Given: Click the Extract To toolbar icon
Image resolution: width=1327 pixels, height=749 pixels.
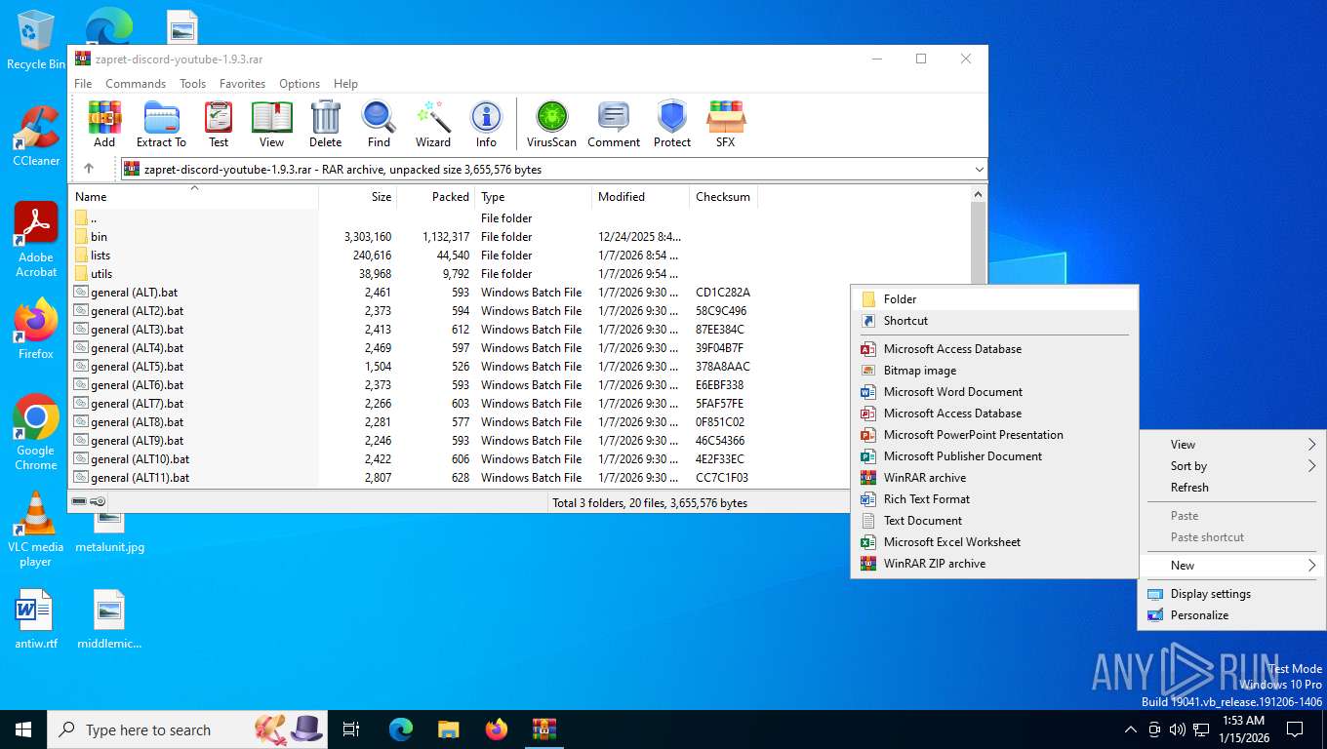Looking at the screenshot, I should point(161,124).
